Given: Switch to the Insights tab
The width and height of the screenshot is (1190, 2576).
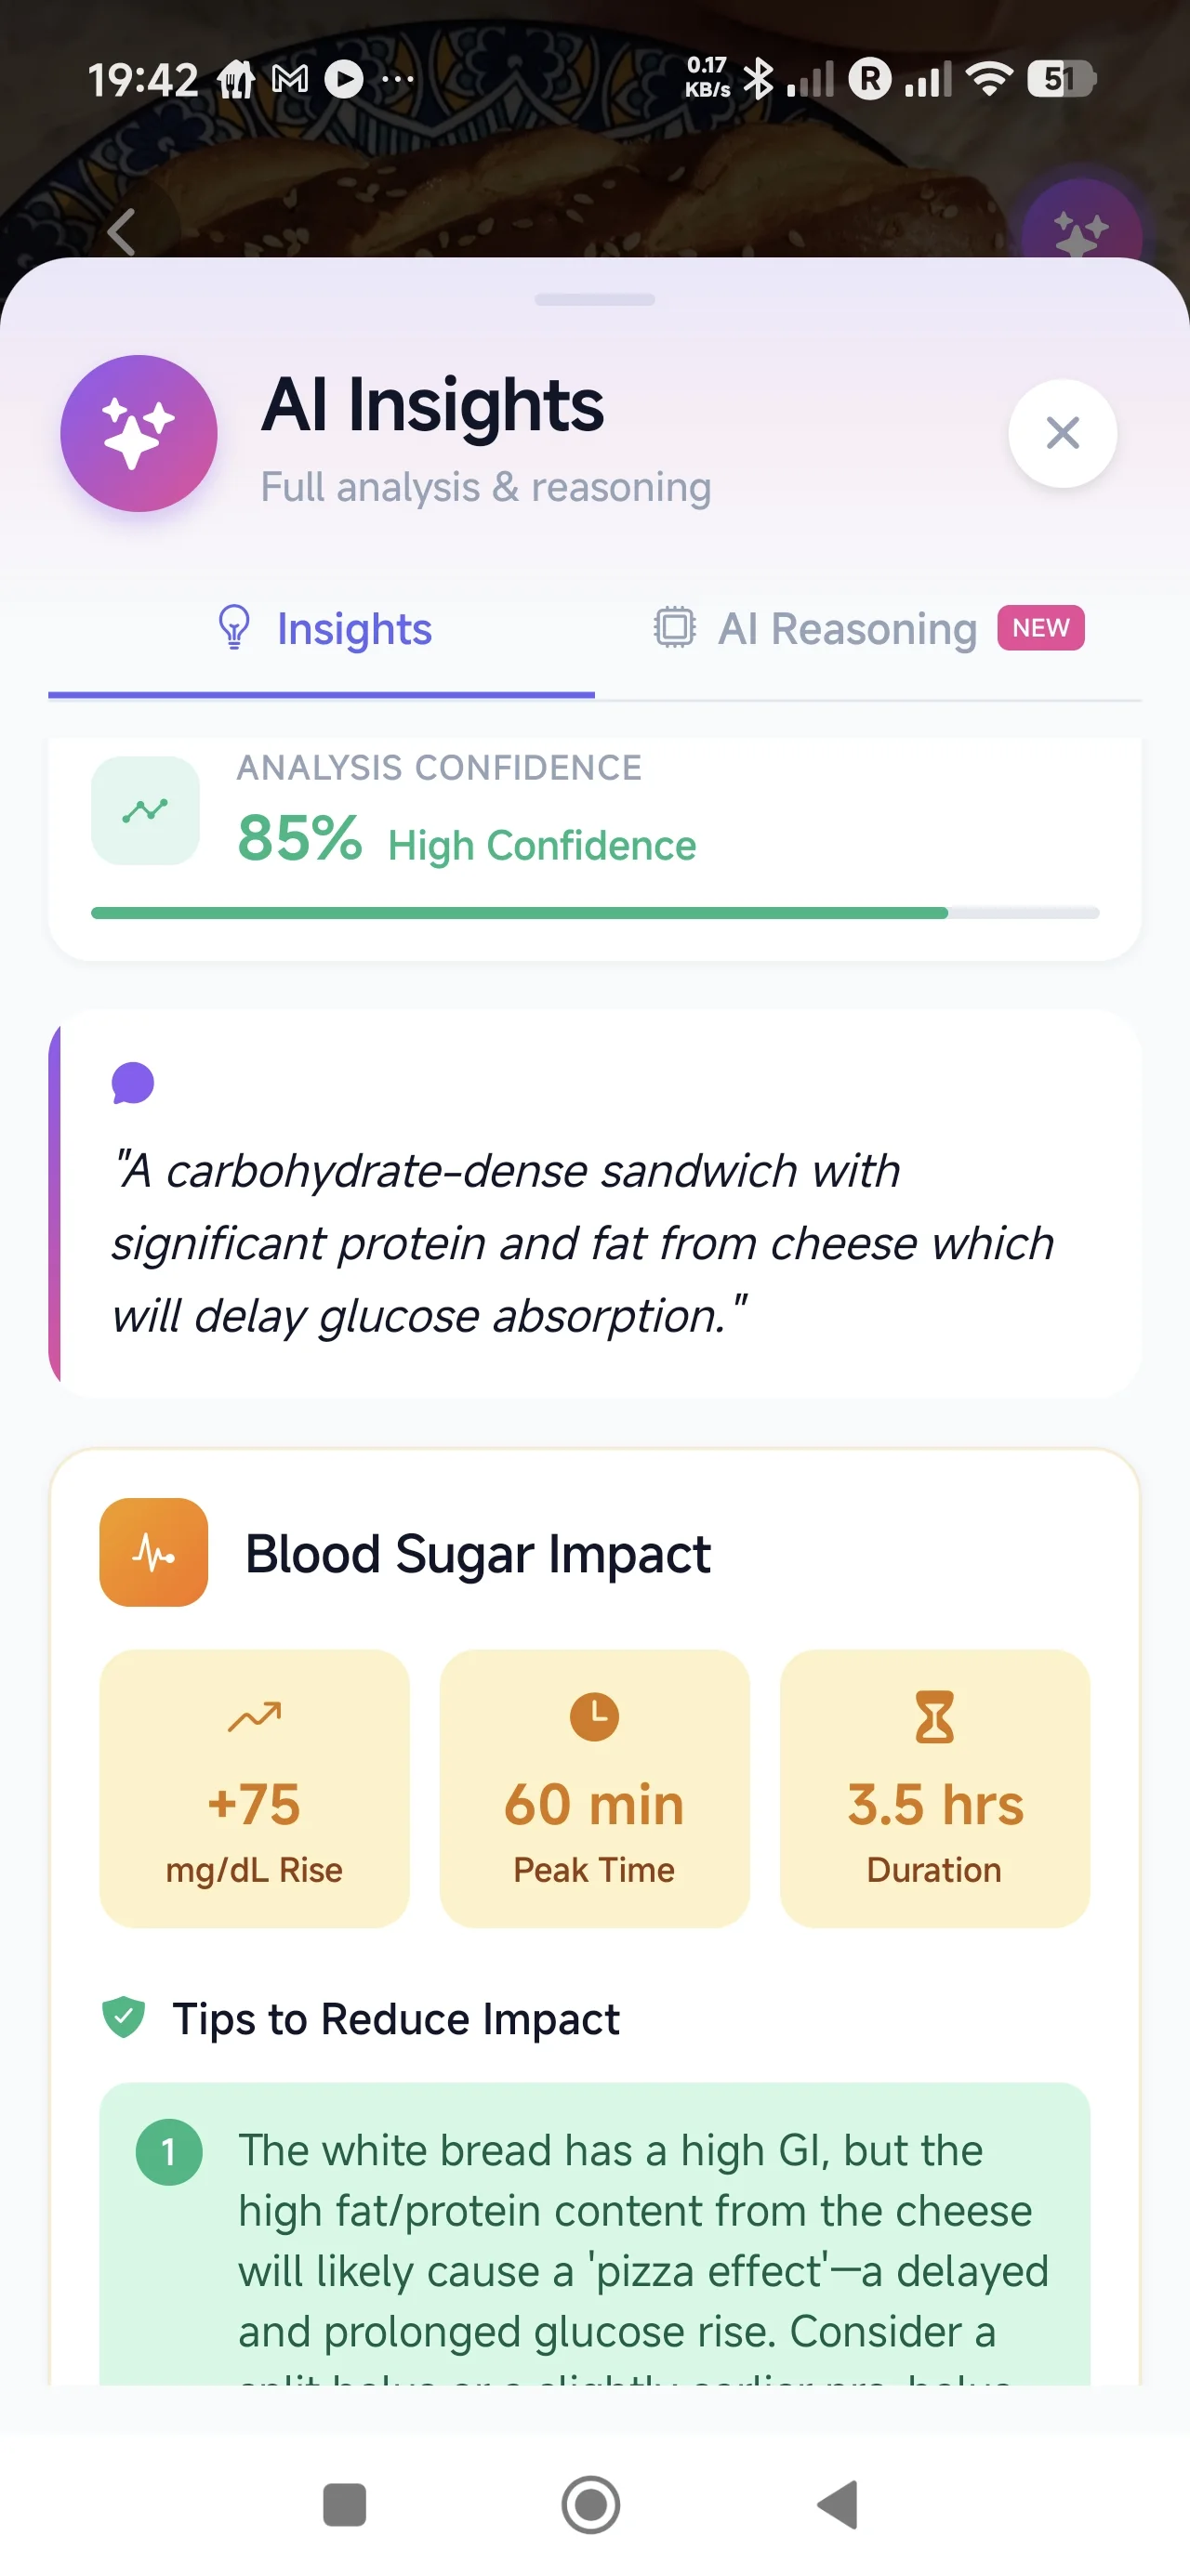Looking at the screenshot, I should pos(323,629).
